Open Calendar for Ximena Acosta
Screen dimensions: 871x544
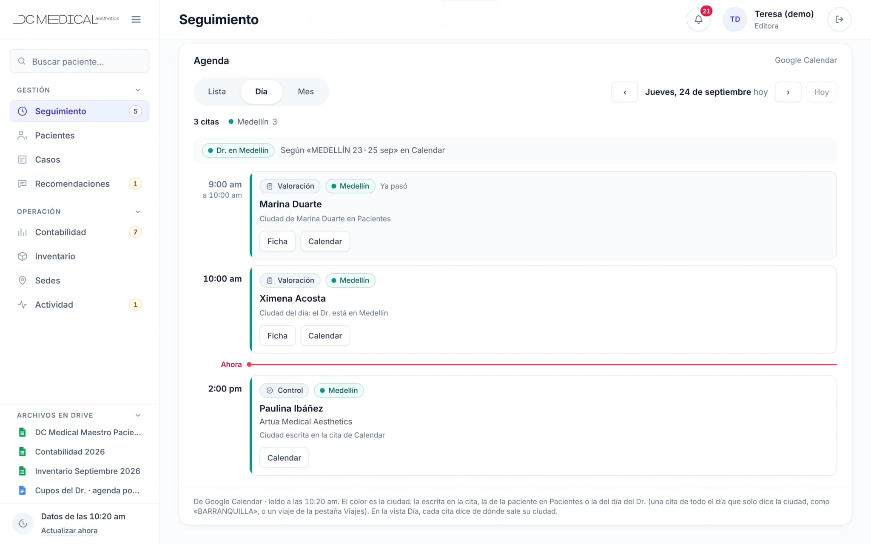[325, 336]
